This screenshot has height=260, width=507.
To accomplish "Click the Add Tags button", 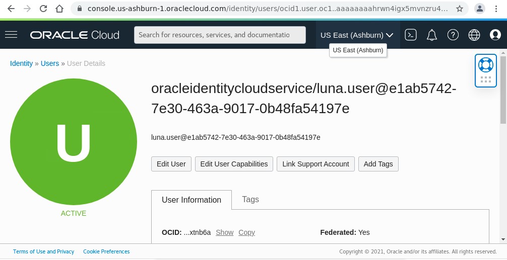I will point(378,164).
